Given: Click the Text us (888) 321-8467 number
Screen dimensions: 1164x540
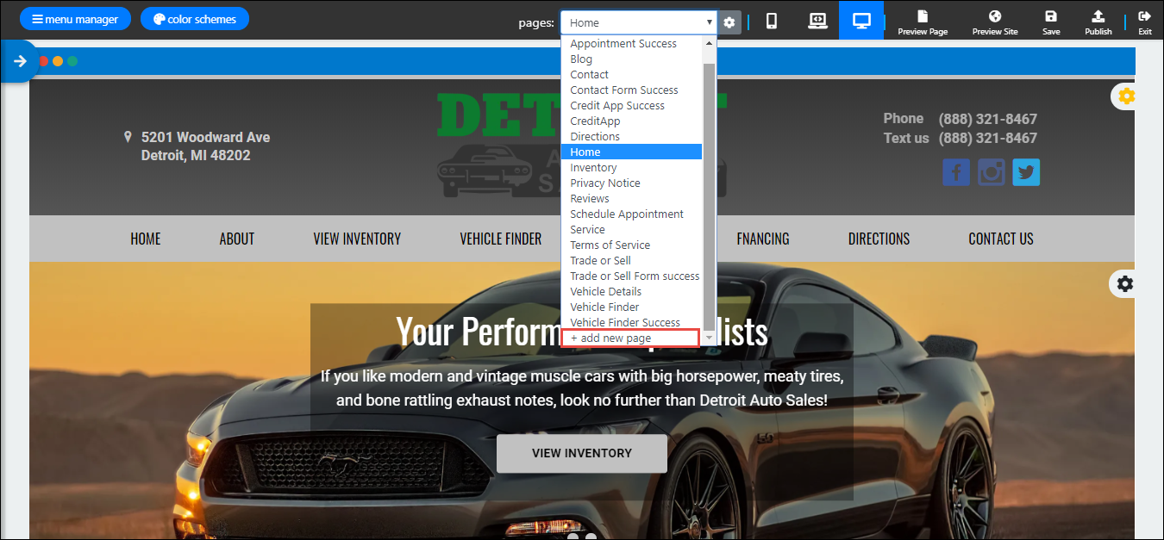Looking at the screenshot, I should (x=987, y=138).
